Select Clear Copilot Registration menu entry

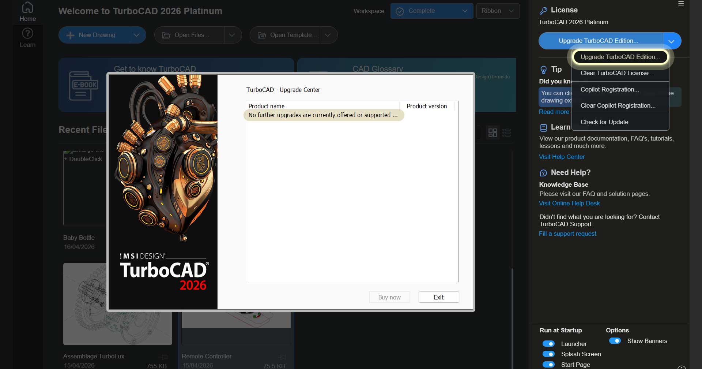(x=620, y=106)
